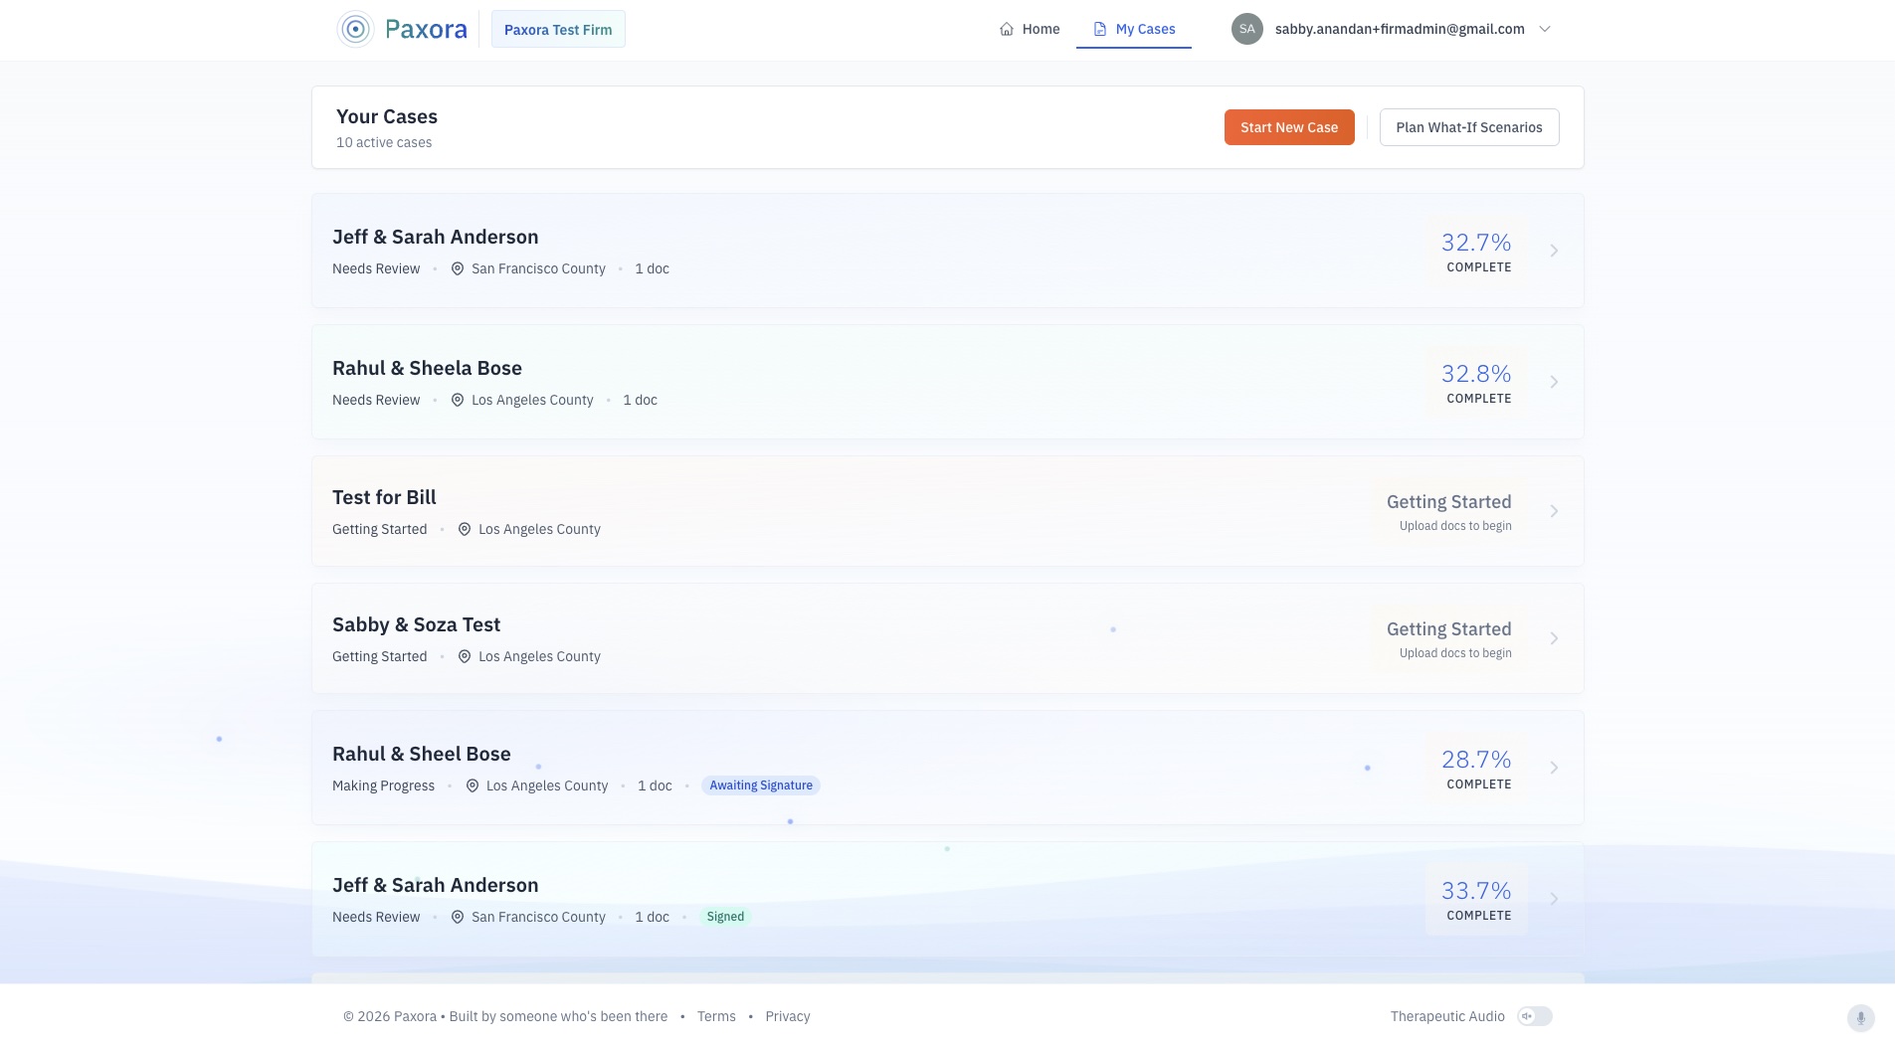This screenshot has height=1045, width=1895.
Task: Click the microphone icon in bottom corner
Action: coord(1860,1017)
